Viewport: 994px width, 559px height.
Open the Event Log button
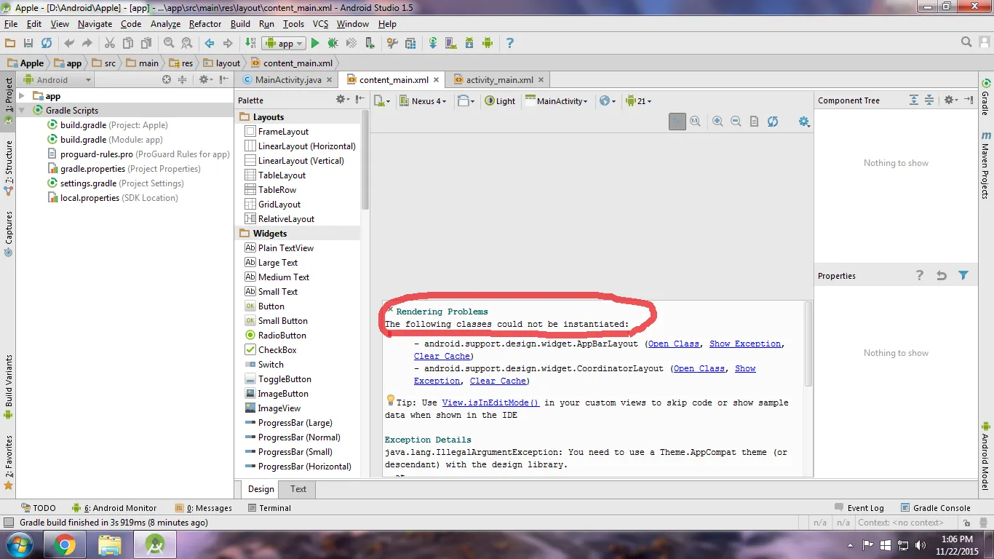[859, 508]
